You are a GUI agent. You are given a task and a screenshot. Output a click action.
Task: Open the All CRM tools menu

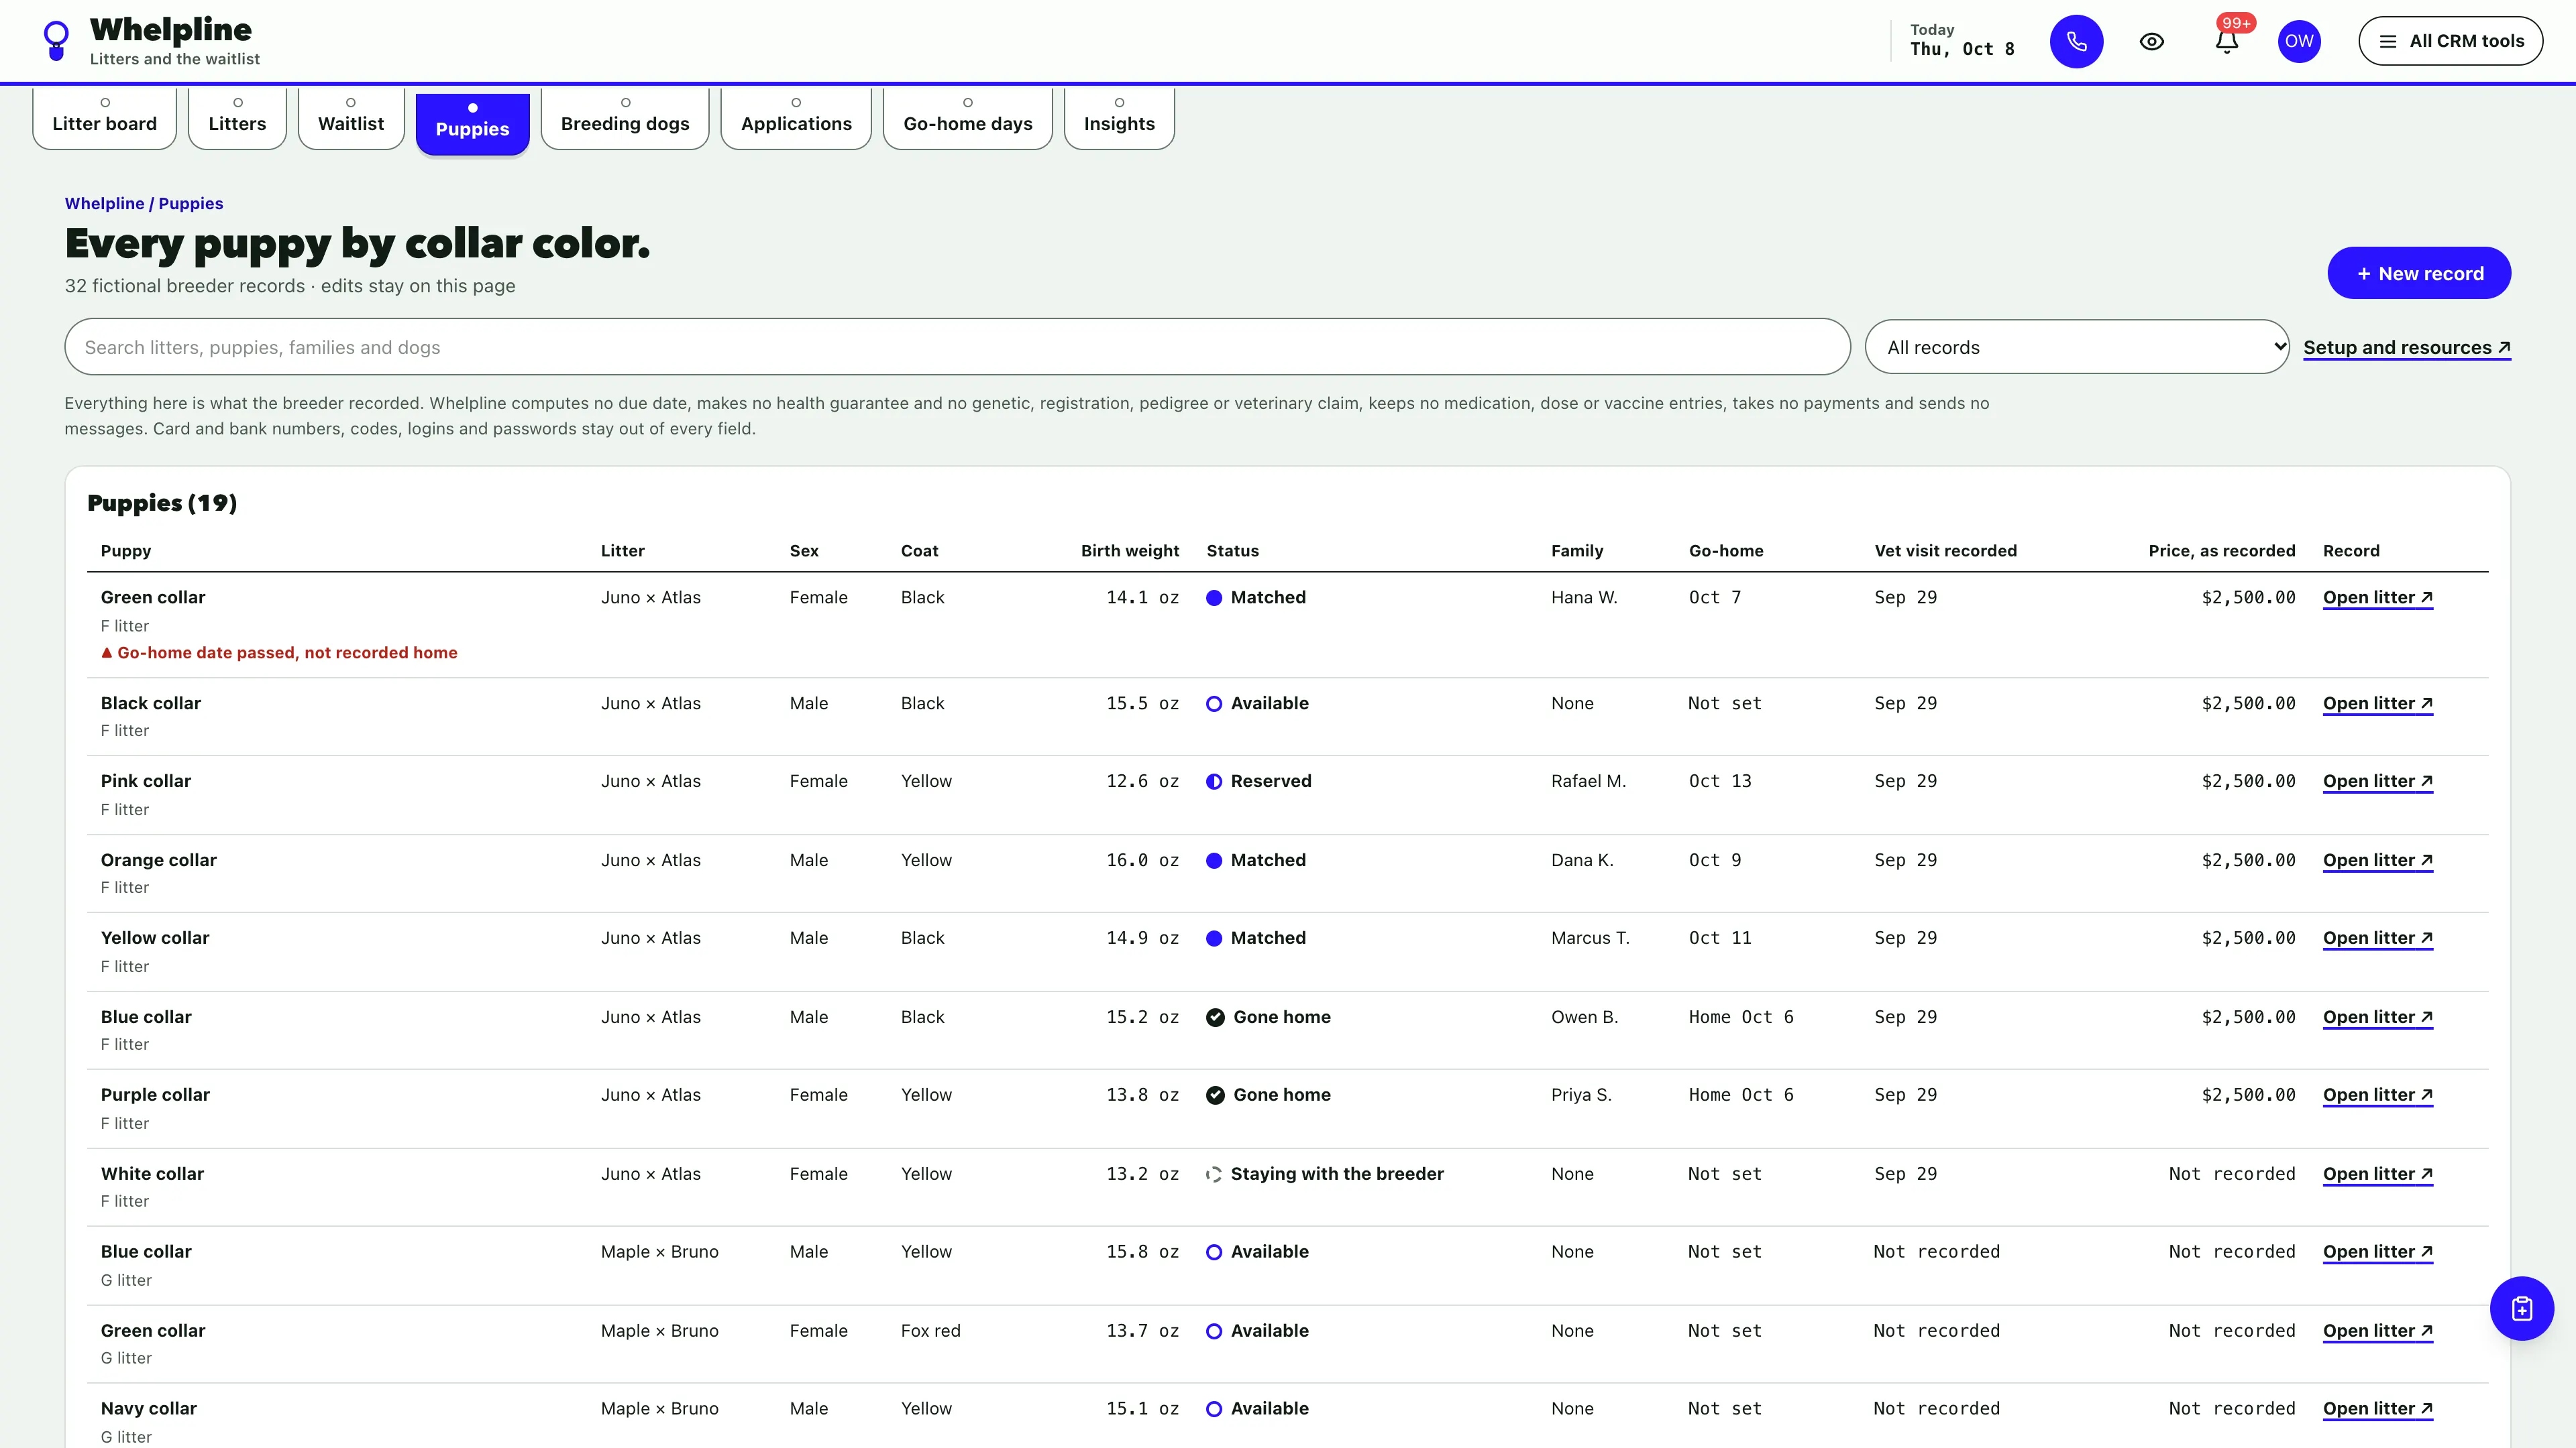coord(2450,41)
